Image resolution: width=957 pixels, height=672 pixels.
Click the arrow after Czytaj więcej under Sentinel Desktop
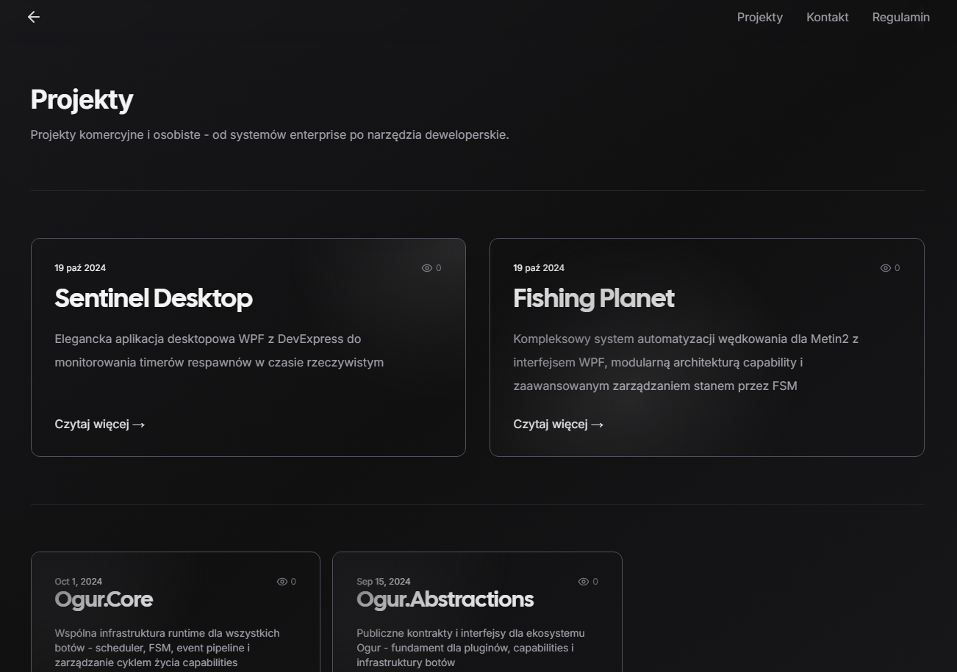[x=139, y=424]
